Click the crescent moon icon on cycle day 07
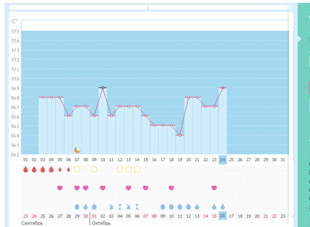 click(77, 150)
